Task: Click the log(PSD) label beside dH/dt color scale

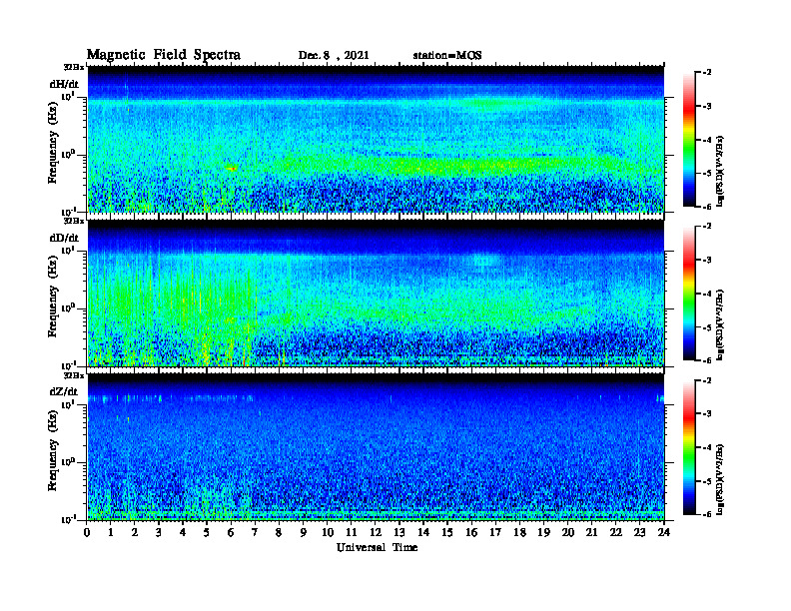Action: point(720,171)
